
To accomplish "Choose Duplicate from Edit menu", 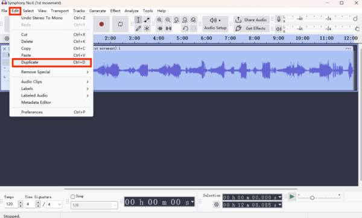I will 51,62.
